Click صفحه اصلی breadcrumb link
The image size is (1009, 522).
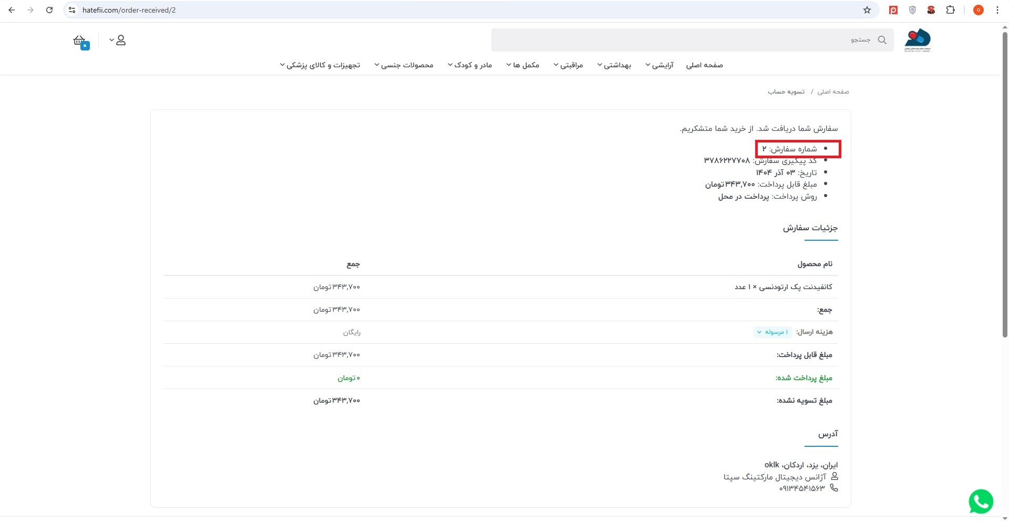[833, 91]
